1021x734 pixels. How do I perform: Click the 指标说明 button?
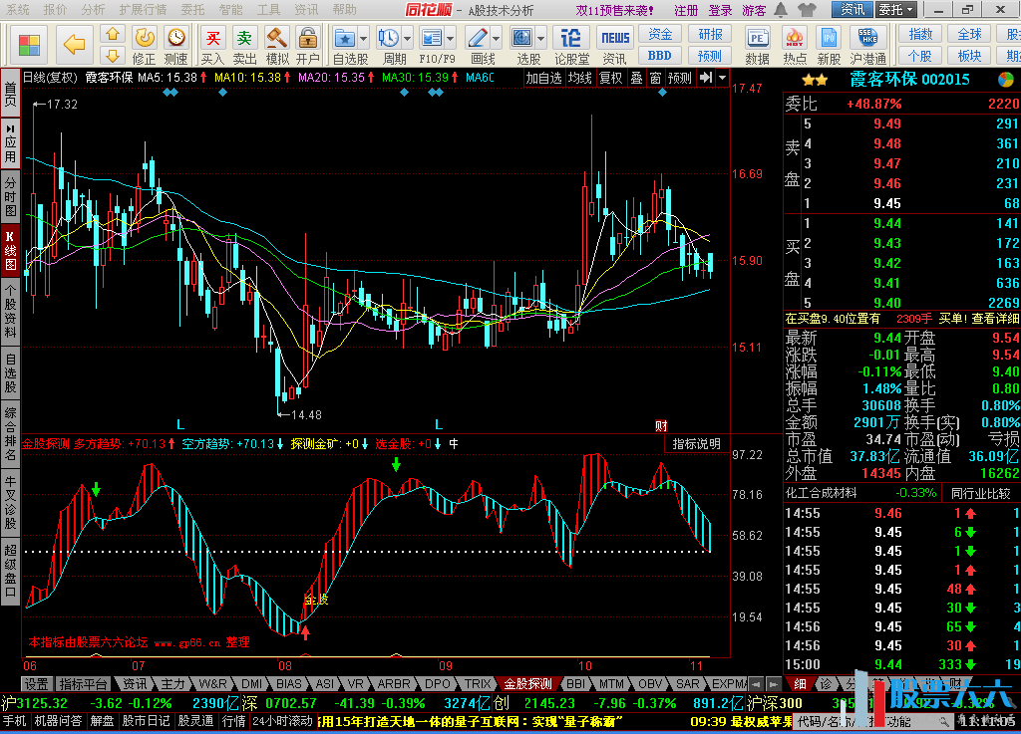tap(696, 443)
